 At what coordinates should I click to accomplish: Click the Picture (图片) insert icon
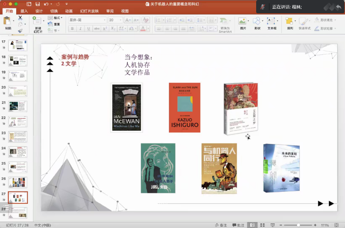click(242, 21)
